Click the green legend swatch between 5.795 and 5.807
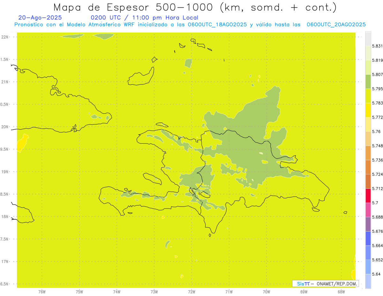The height and width of the screenshot is (296, 383). pyautogui.click(x=368, y=81)
